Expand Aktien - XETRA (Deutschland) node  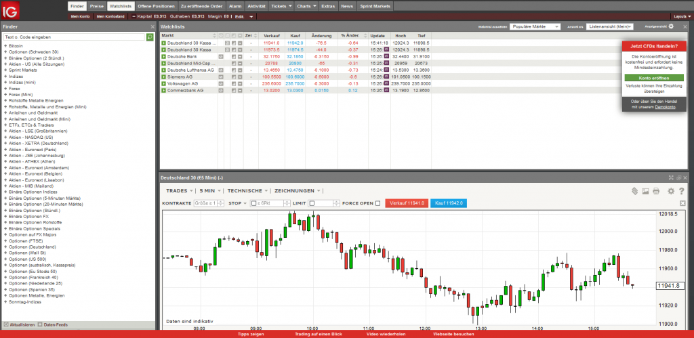coord(5,144)
